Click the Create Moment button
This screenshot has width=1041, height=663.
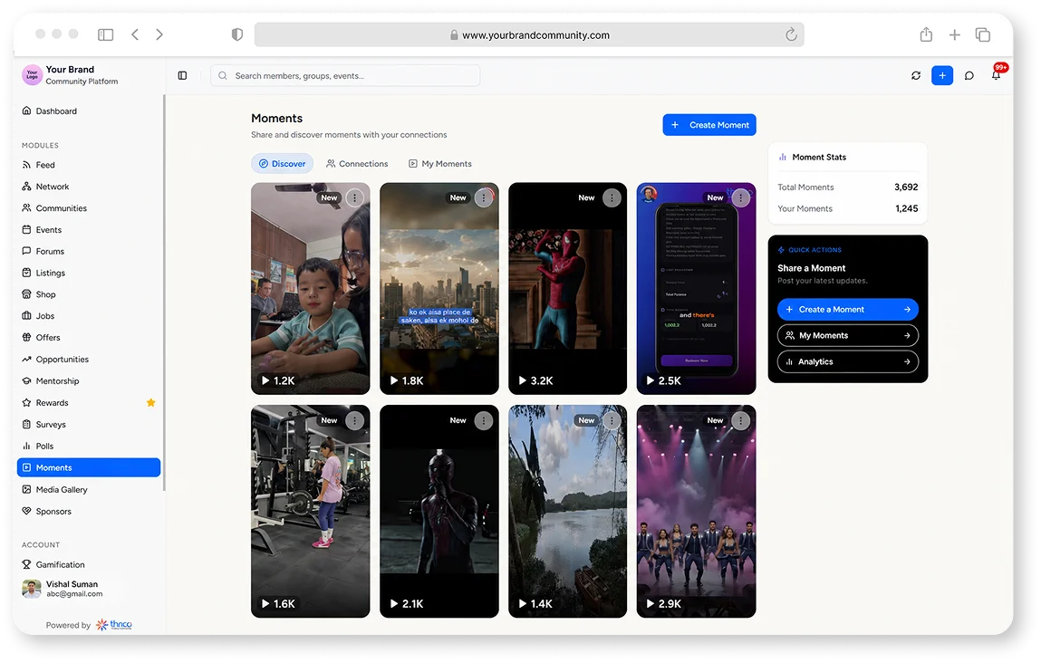[709, 125]
